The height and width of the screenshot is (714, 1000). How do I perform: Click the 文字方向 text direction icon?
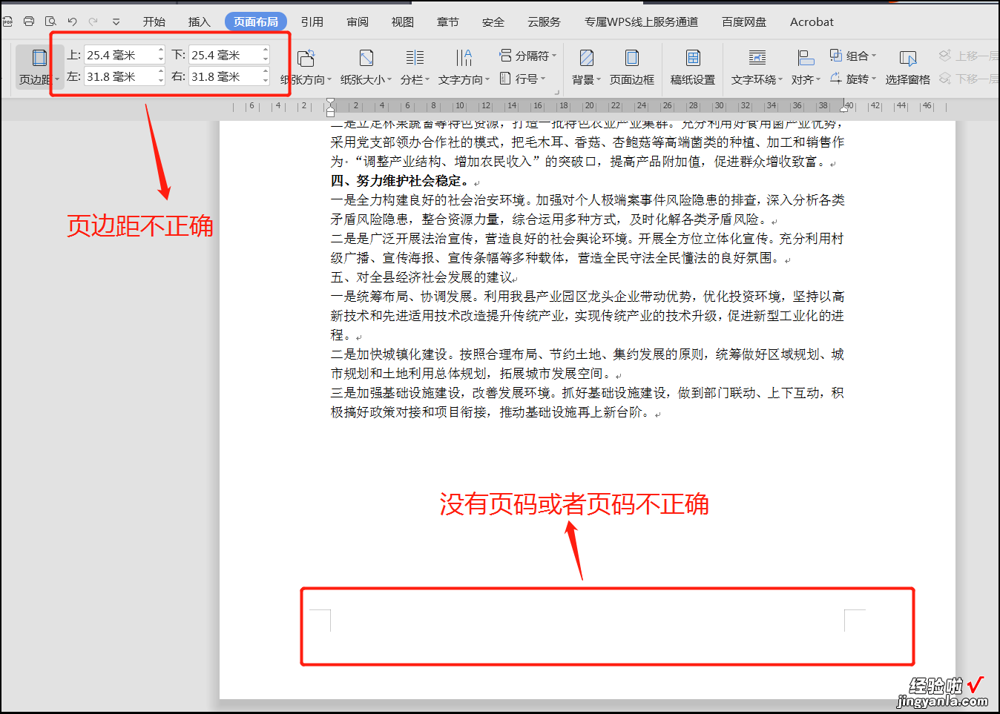coord(464,58)
